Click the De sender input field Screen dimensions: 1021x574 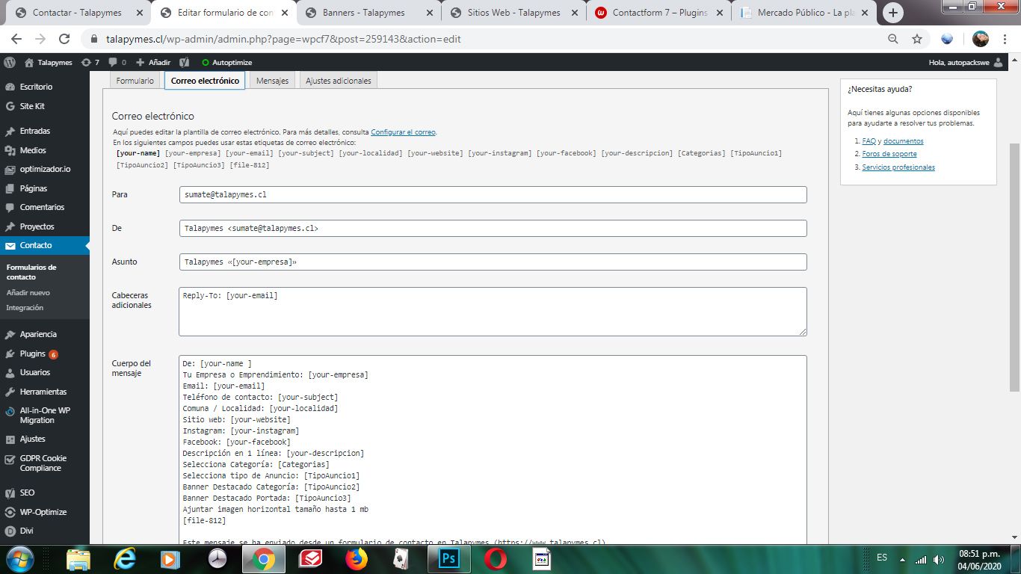(x=493, y=228)
